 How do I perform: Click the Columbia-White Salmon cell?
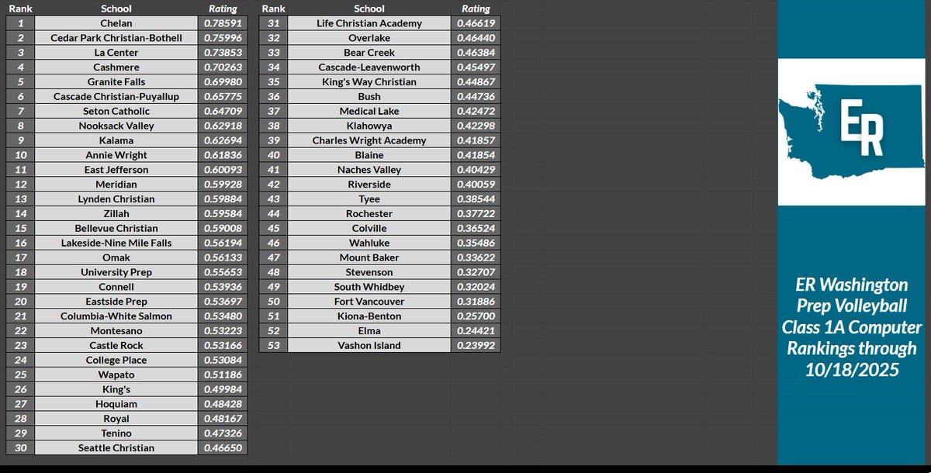tap(116, 316)
